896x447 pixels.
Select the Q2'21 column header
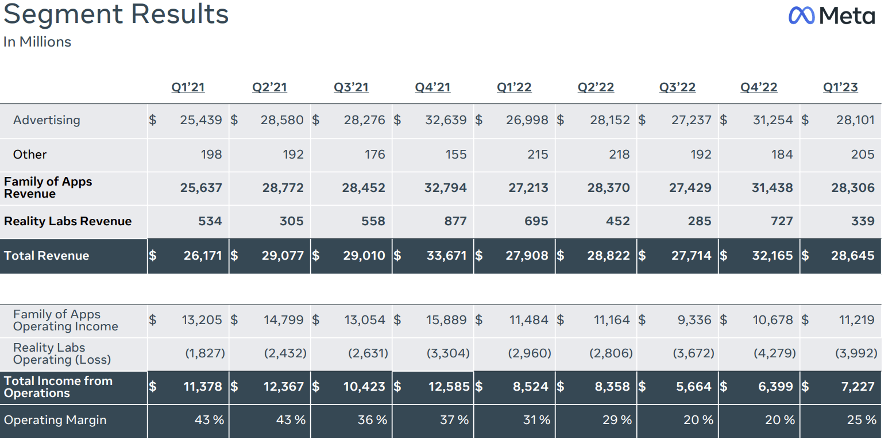click(269, 87)
